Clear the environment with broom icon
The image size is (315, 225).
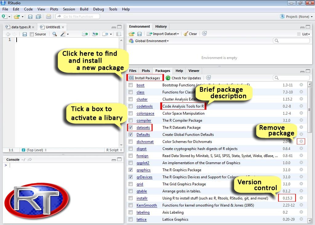pos(190,34)
